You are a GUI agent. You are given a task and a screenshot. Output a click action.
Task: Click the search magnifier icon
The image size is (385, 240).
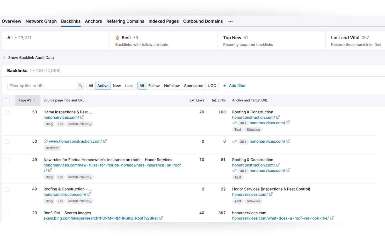(81, 86)
